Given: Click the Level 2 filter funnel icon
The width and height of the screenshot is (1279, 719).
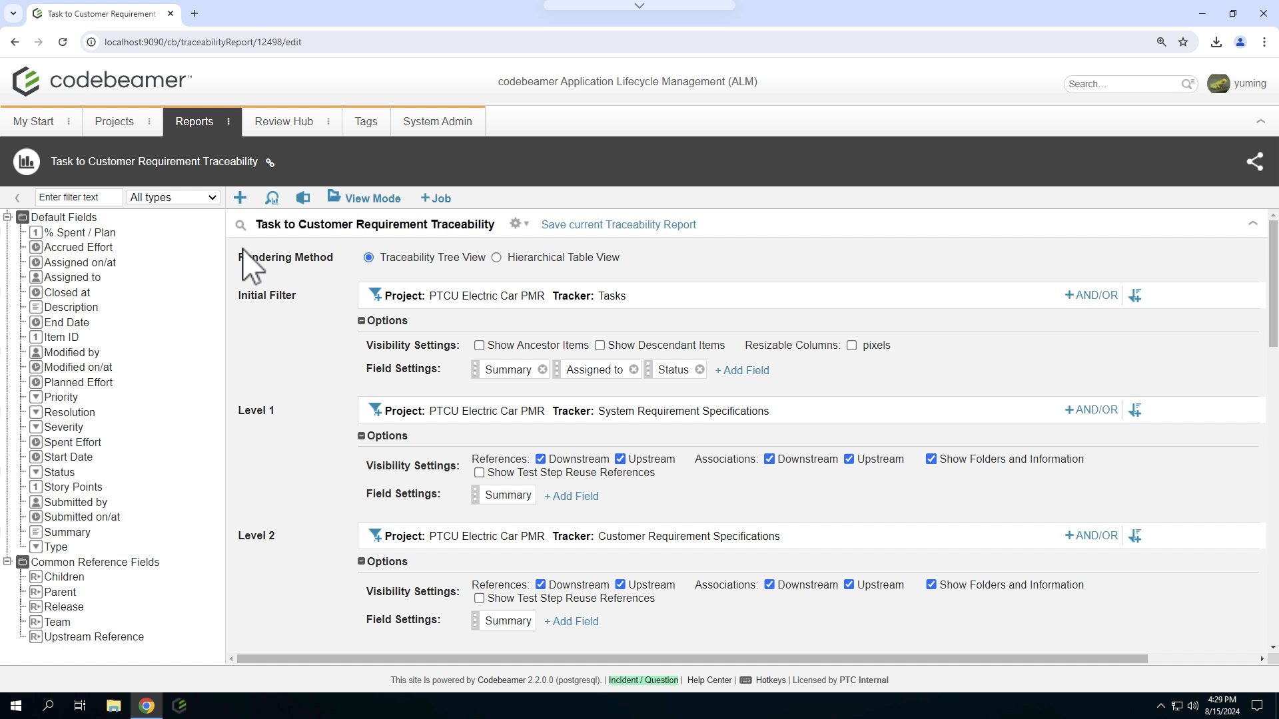Looking at the screenshot, I should (375, 535).
